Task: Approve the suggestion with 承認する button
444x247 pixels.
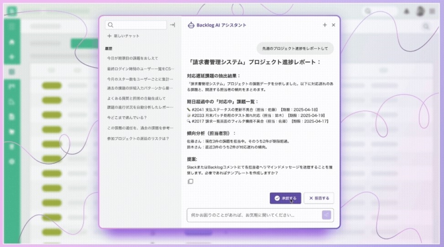Action: pos(285,198)
